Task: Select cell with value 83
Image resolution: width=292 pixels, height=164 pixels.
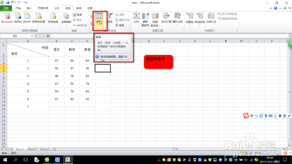Action: tap(72, 99)
